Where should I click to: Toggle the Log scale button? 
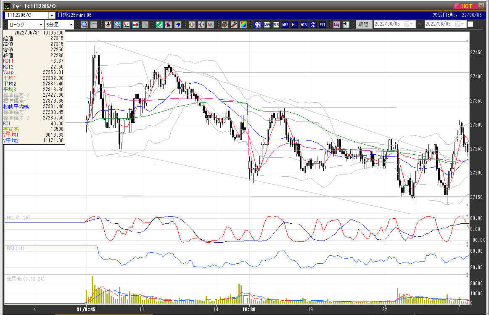point(336,25)
